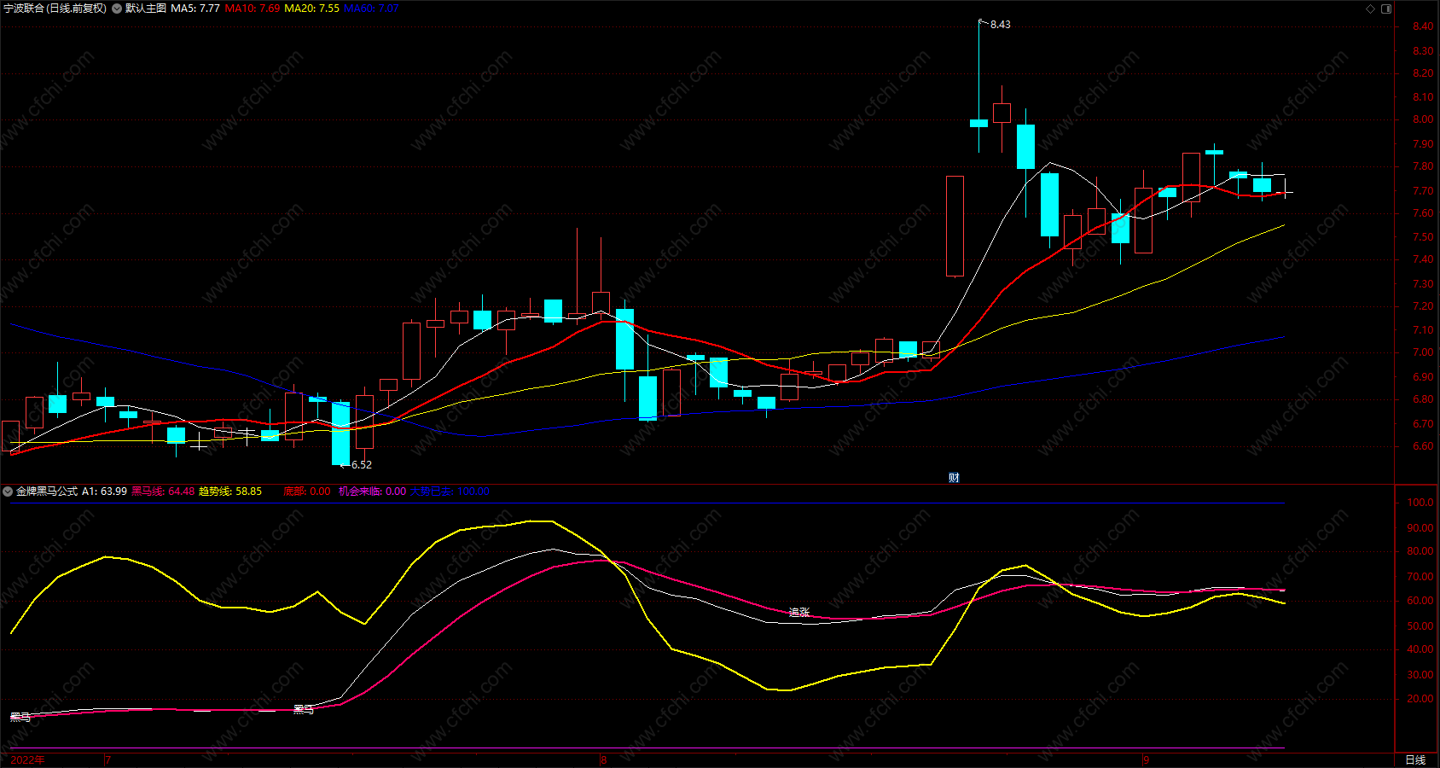
Task: Click the 7.50 price axis label
Action: pyautogui.click(x=1423, y=237)
